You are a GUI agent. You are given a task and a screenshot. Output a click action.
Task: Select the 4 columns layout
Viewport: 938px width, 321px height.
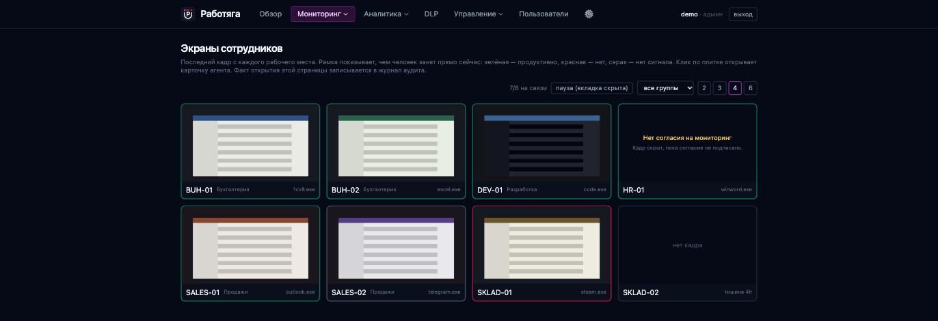(x=735, y=88)
